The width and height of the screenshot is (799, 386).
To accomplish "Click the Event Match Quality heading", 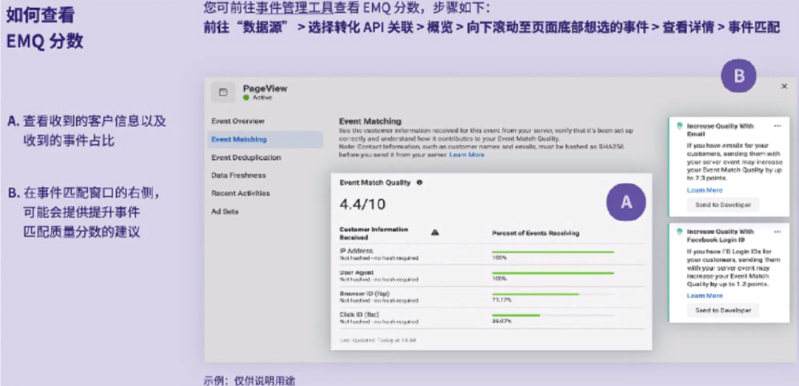I will pos(374,183).
